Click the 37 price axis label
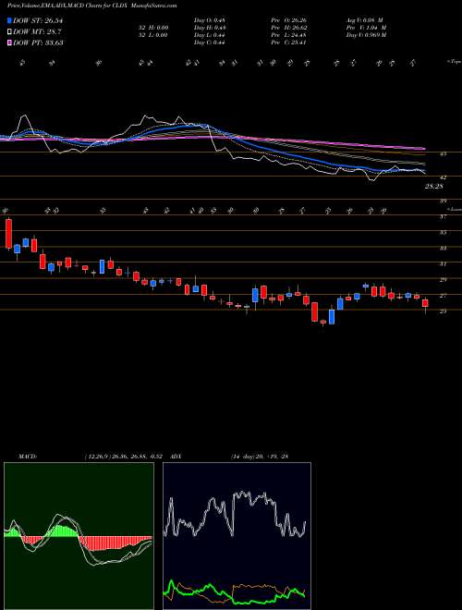 [x=443, y=217]
